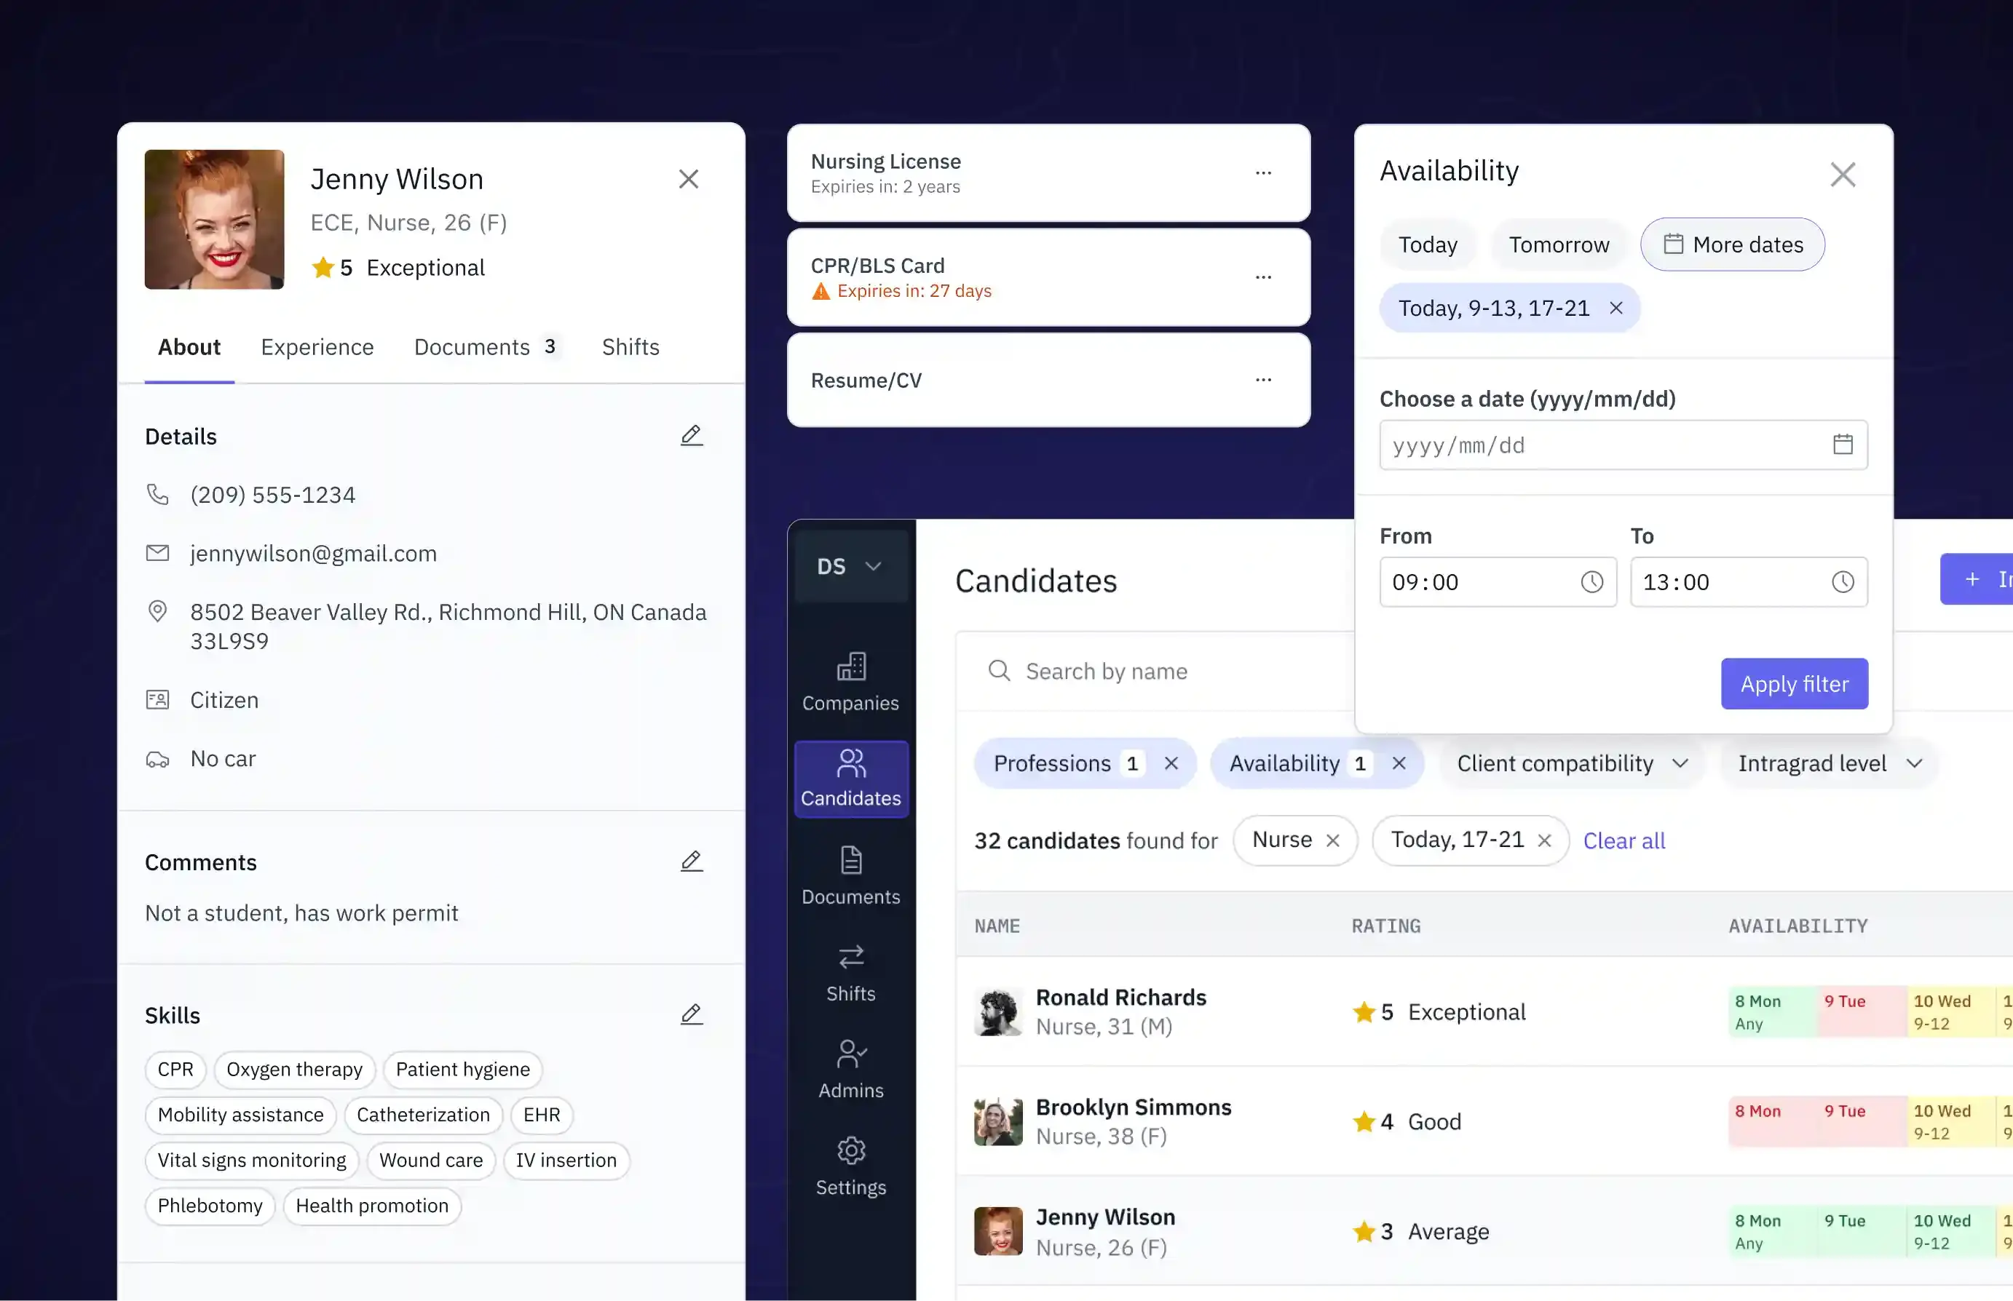Click calendar icon in date field
The height and width of the screenshot is (1301, 2013).
pos(1843,445)
